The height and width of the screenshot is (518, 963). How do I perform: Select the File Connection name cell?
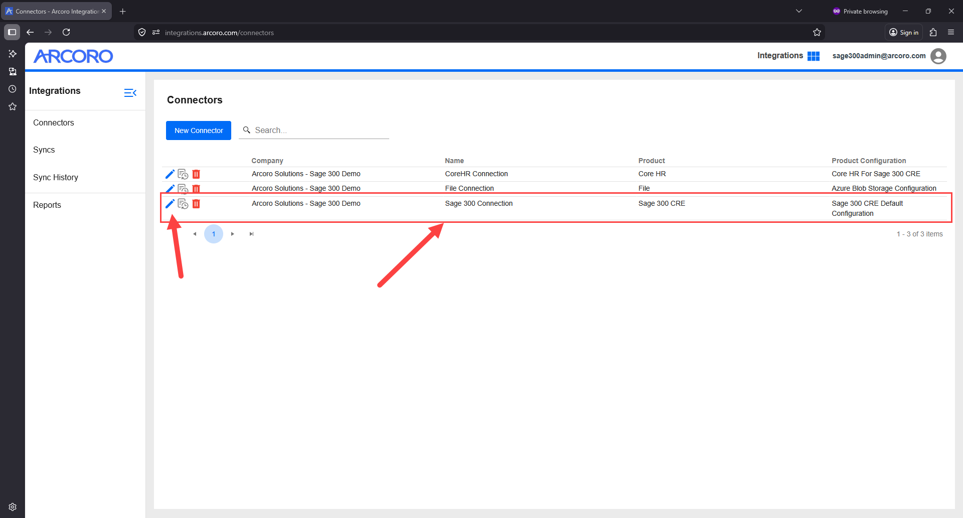click(x=469, y=188)
